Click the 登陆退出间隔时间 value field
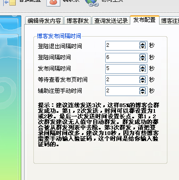 pyautogui.click(x=122, y=45)
